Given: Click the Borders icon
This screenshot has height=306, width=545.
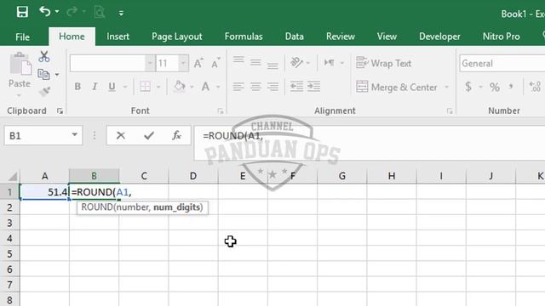Looking at the screenshot, I should coord(146,87).
